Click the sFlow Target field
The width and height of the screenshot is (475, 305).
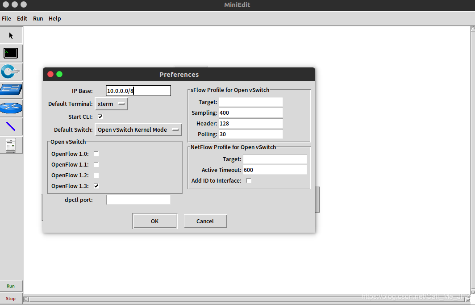tap(251, 102)
